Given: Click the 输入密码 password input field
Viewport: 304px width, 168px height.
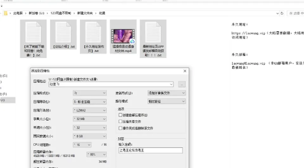Looking at the screenshot, I should 150,150.
